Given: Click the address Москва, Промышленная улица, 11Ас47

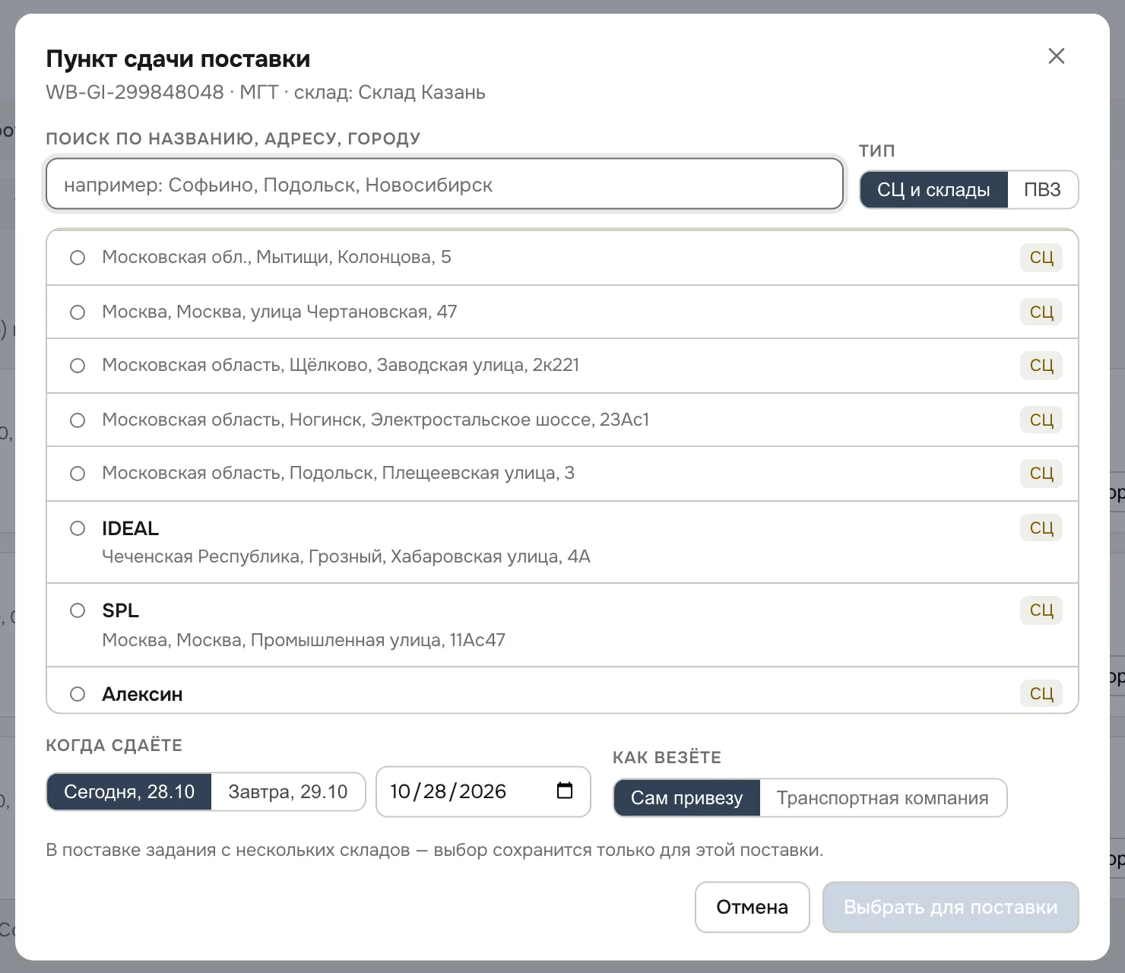Looking at the screenshot, I should pyautogui.click(x=303, y=640).
